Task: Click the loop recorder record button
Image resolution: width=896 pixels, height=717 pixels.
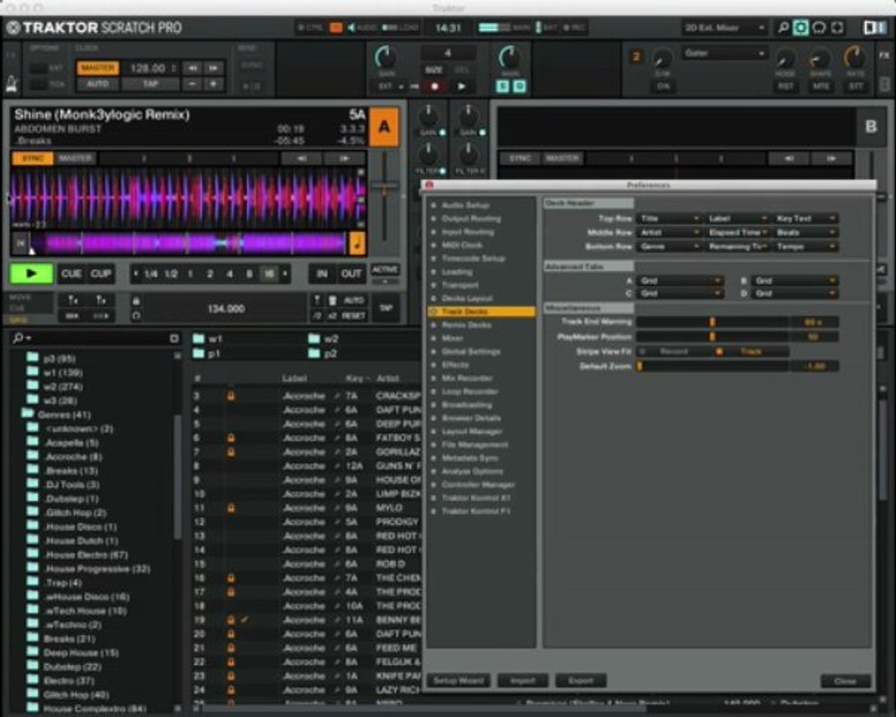Action: click(x=434, y=87)
